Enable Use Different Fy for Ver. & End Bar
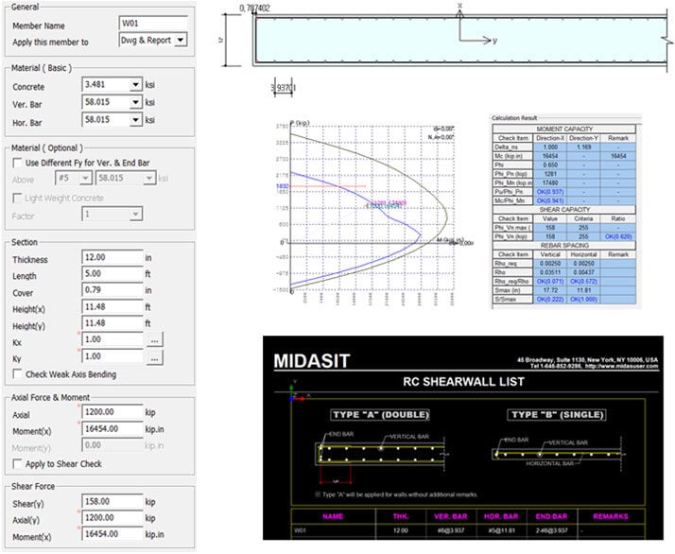Viewport: 675px width, 554px height. pos(18,163)
